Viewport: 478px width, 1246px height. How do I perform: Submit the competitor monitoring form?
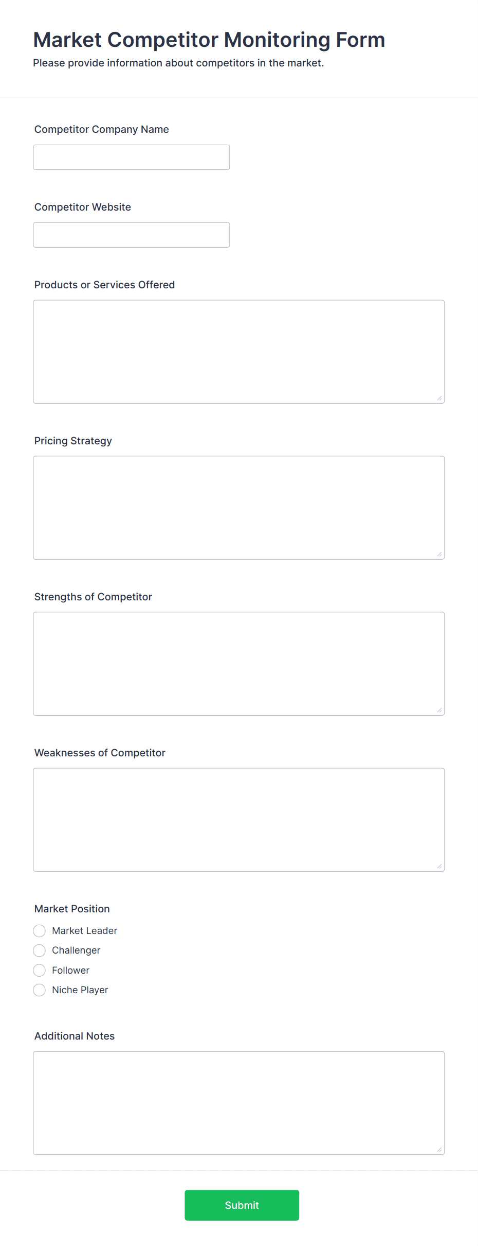coord(242,1205)
